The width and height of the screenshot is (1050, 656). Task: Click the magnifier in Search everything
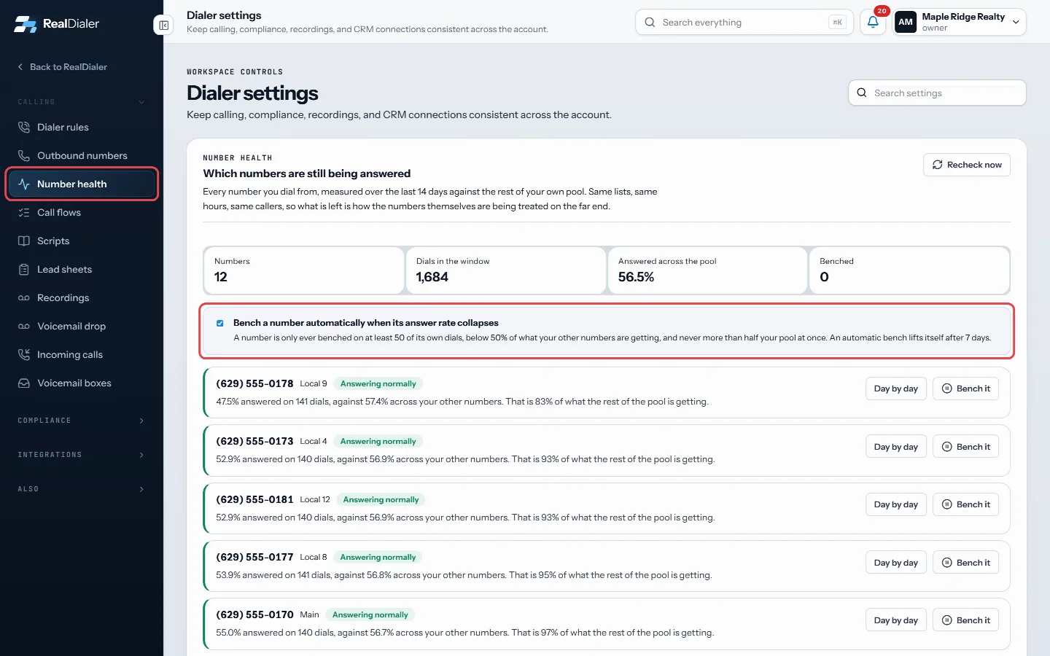click(650, 22)
